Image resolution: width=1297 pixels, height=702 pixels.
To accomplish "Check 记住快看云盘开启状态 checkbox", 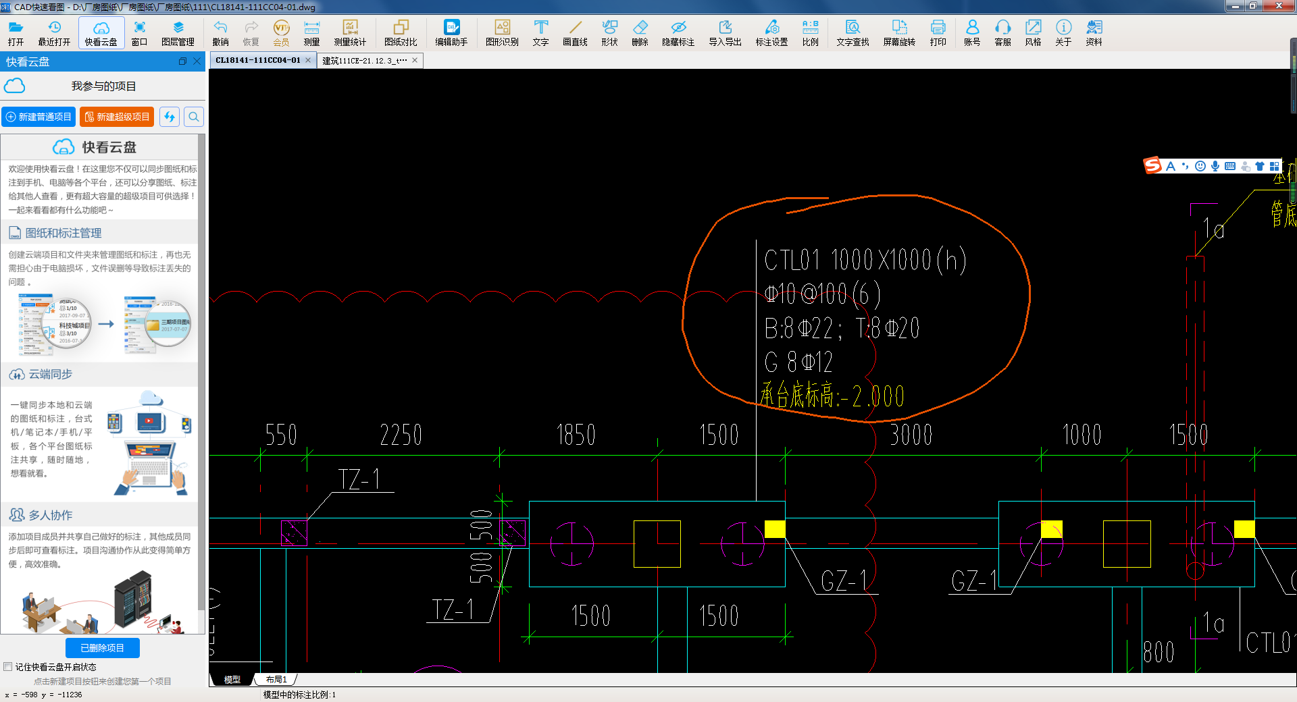I will (x=8, y=667).
